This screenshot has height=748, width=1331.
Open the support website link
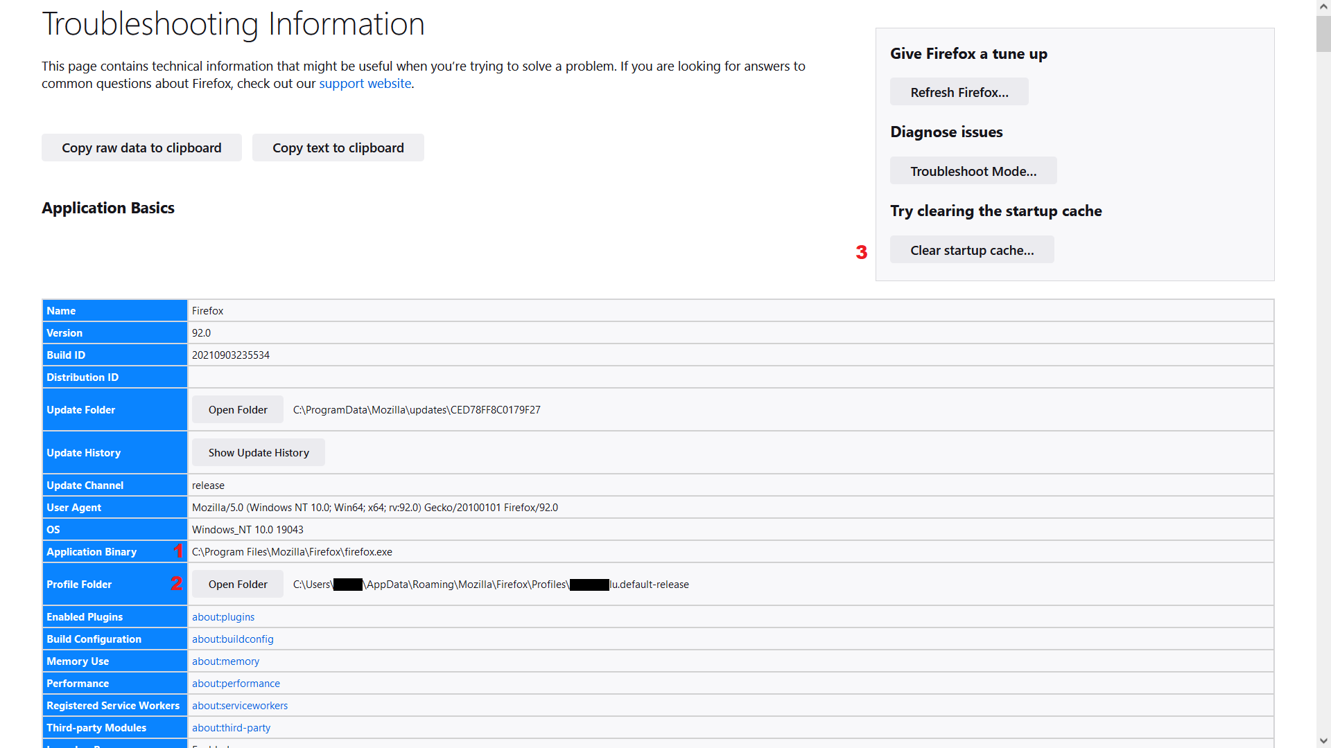pyautogui.click(x=365, y=83)
